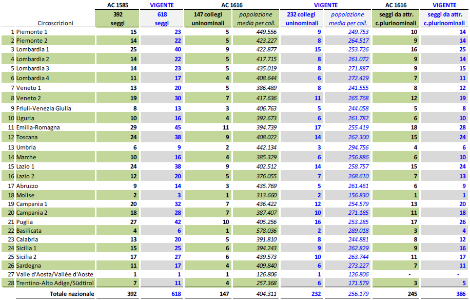Select the national total 386 cell
This screenshot has width=470, height=300.
(x=458, y=294)
